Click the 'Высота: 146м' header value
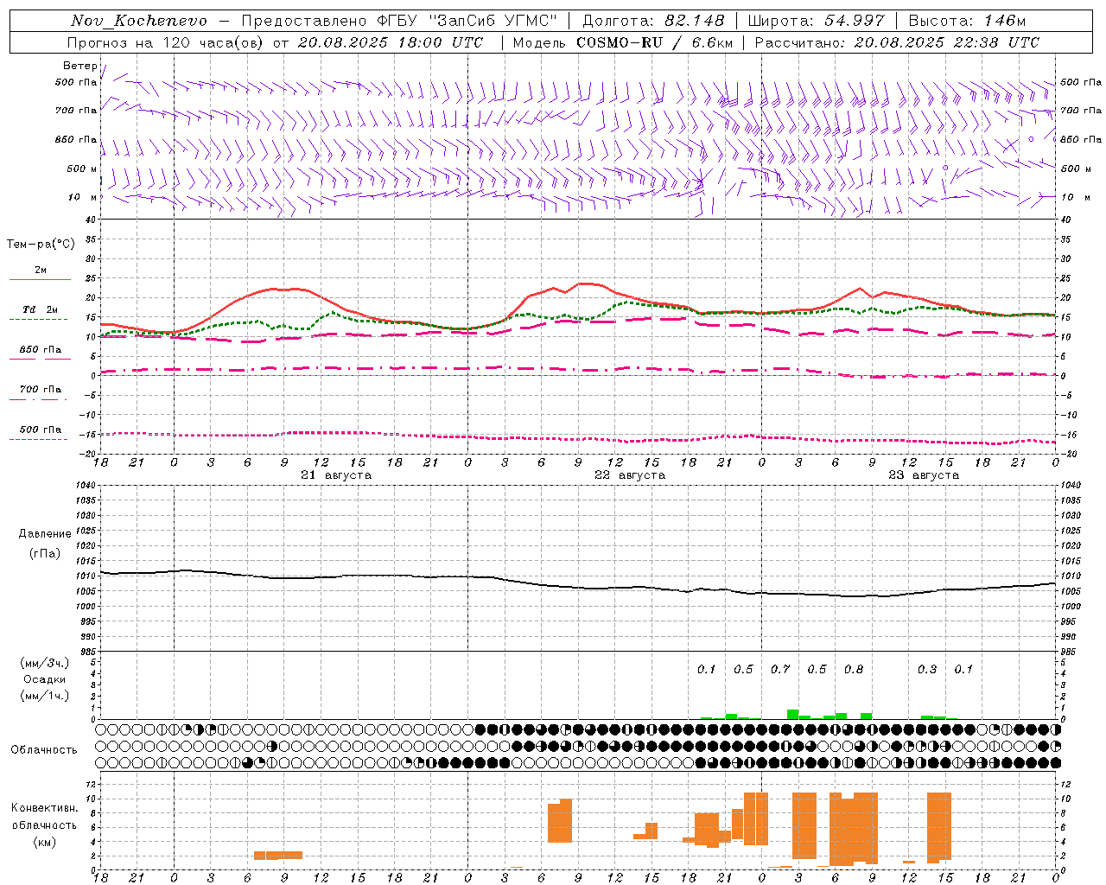This screenshot has width=1106, height=885. click(967, 21)
